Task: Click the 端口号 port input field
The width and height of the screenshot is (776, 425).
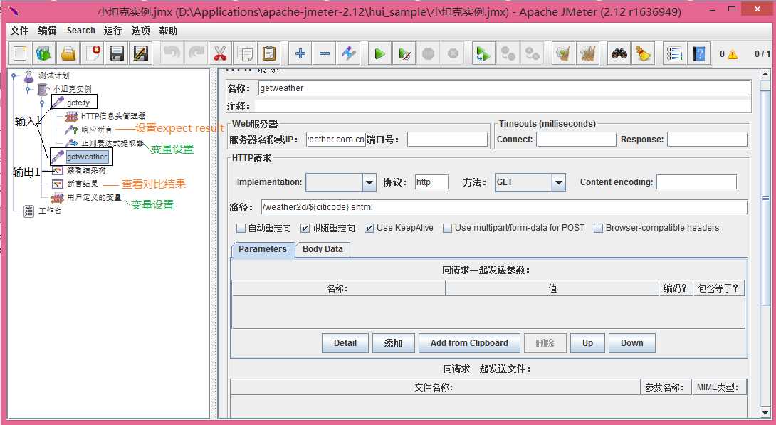Action: pyautogui.click(x=447, y=140)
